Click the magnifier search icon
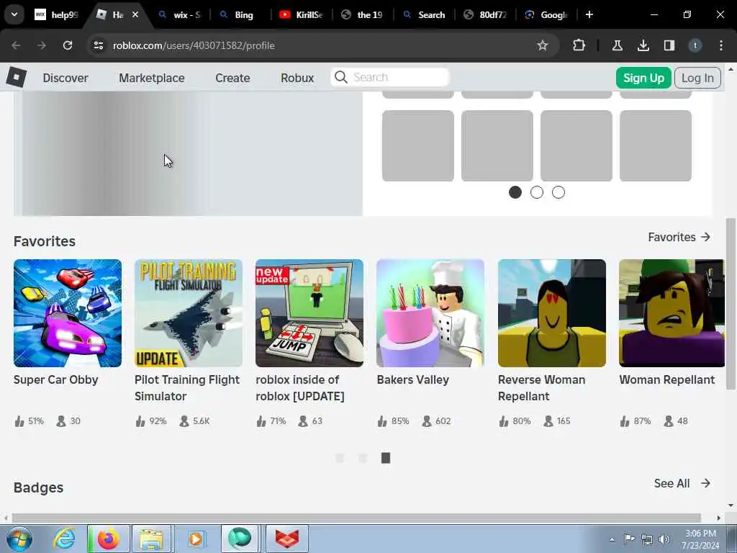The width and height of the screenshot is (737, 553). [x=341, y=77]
